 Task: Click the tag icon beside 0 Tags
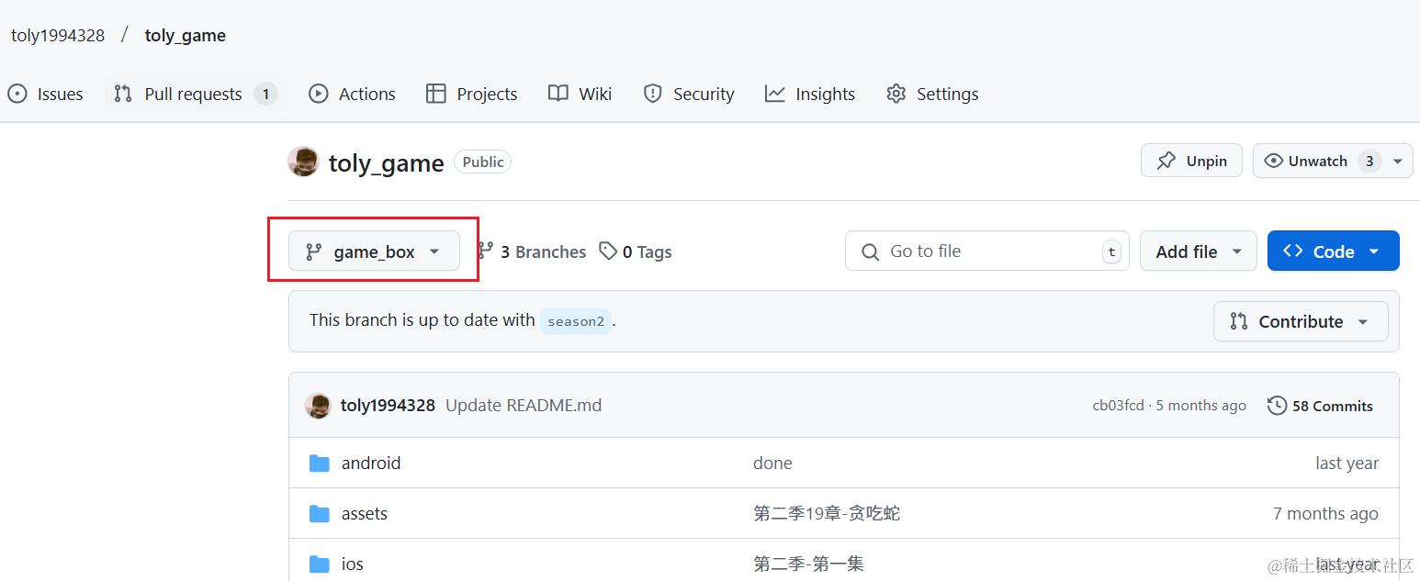pos(608,251)
